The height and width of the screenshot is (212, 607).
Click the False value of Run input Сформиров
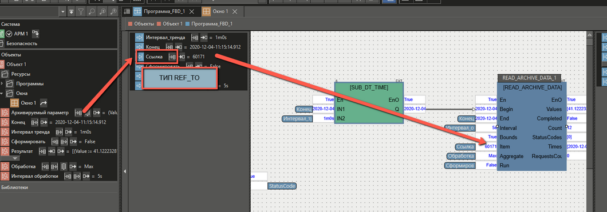click(x=491, y=165)
